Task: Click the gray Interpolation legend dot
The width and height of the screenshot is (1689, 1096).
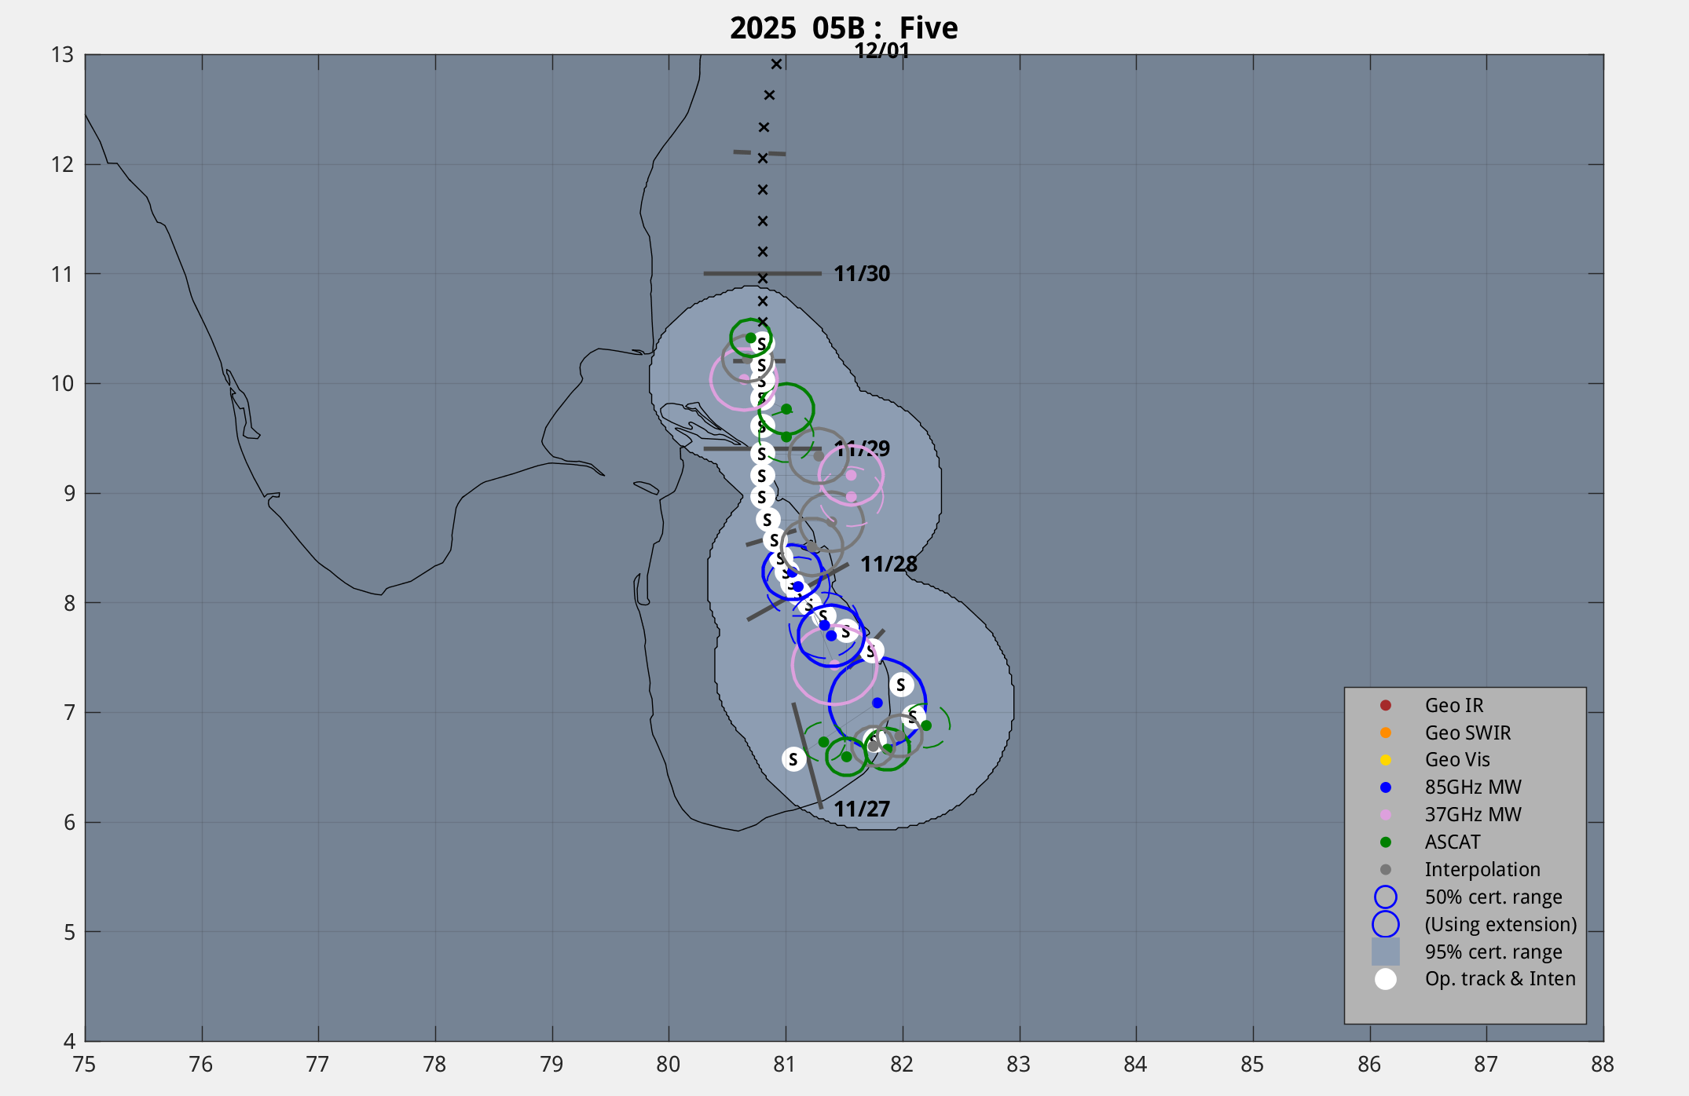Action: point(1386,869)
